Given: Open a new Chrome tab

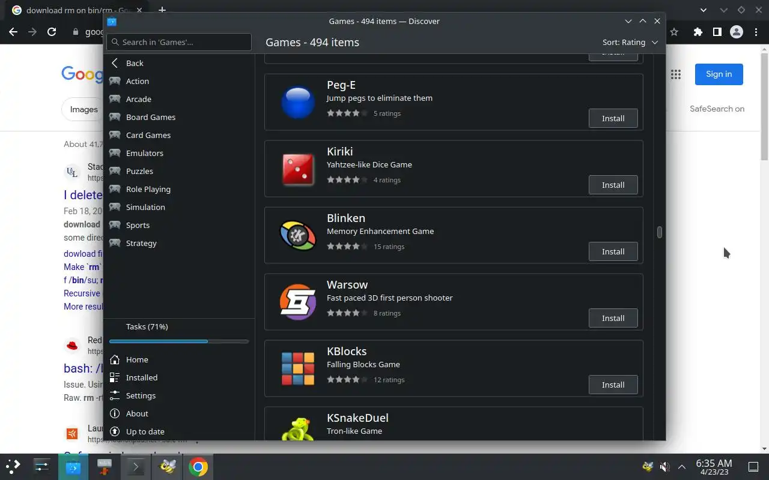Looking at the screenshot, I should pyautogui.click(x=162, y=10).
